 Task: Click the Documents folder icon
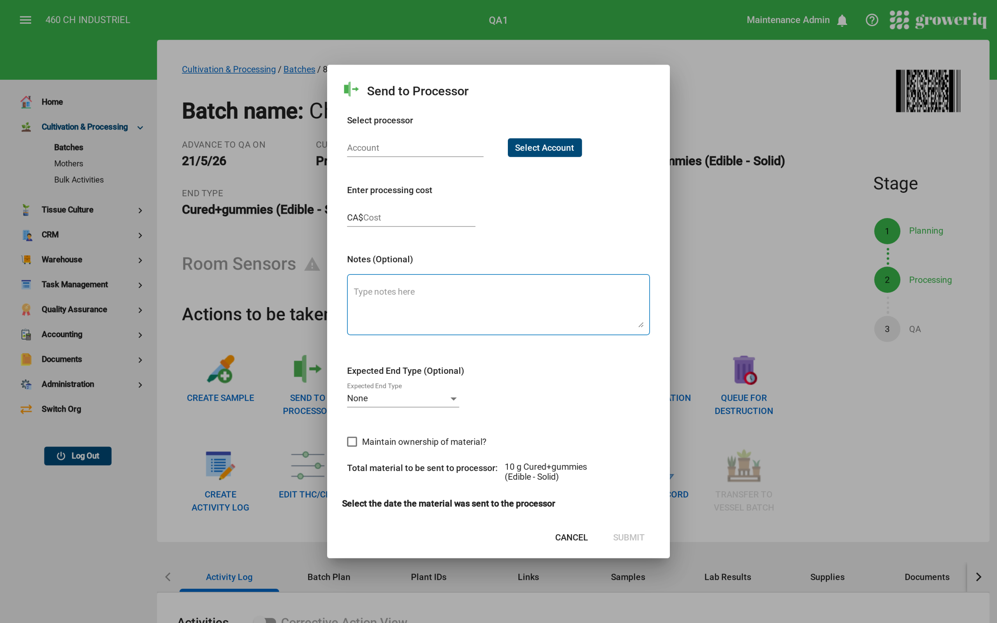click(26, 359)
